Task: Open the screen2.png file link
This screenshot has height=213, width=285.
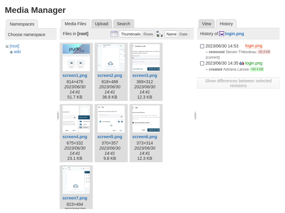Action: point(110,76)
